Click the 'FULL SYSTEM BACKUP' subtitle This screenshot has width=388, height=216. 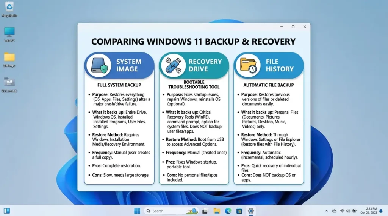coord(119,85)
